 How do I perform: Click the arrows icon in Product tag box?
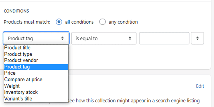62,38
